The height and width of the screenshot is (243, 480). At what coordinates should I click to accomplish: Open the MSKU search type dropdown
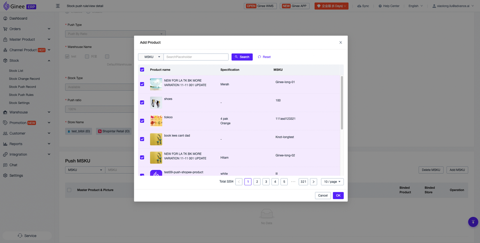[x=151, y=57]
